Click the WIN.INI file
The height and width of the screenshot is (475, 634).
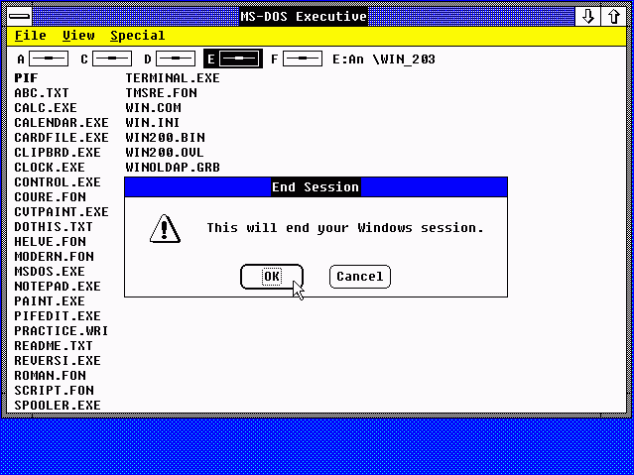[152, 122]
